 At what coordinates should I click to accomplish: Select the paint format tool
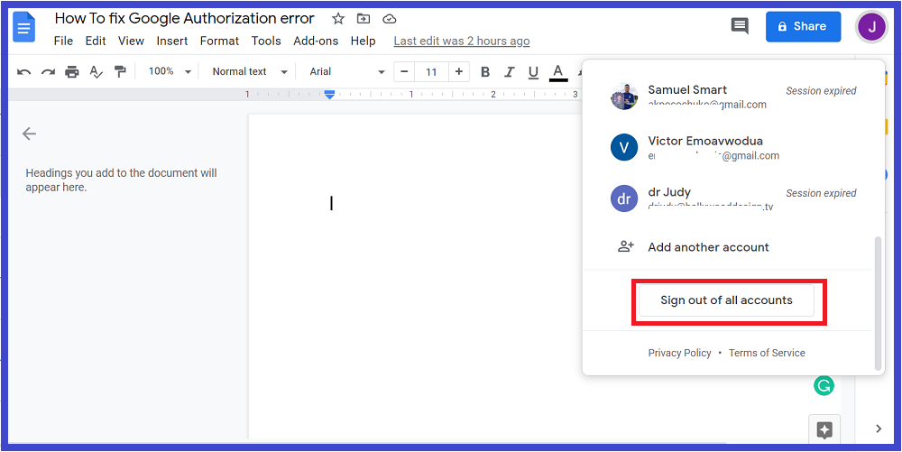click(120, 72)
